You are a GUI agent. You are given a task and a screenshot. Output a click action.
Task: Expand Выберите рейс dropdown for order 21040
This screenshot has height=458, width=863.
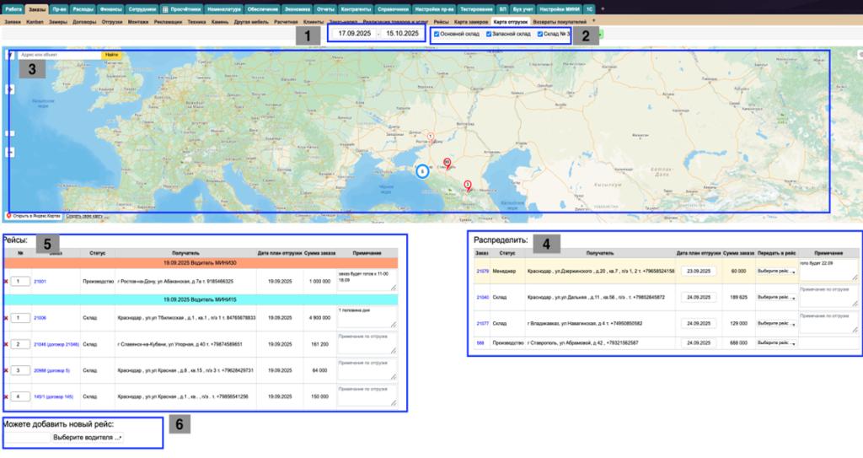[775, 298]
